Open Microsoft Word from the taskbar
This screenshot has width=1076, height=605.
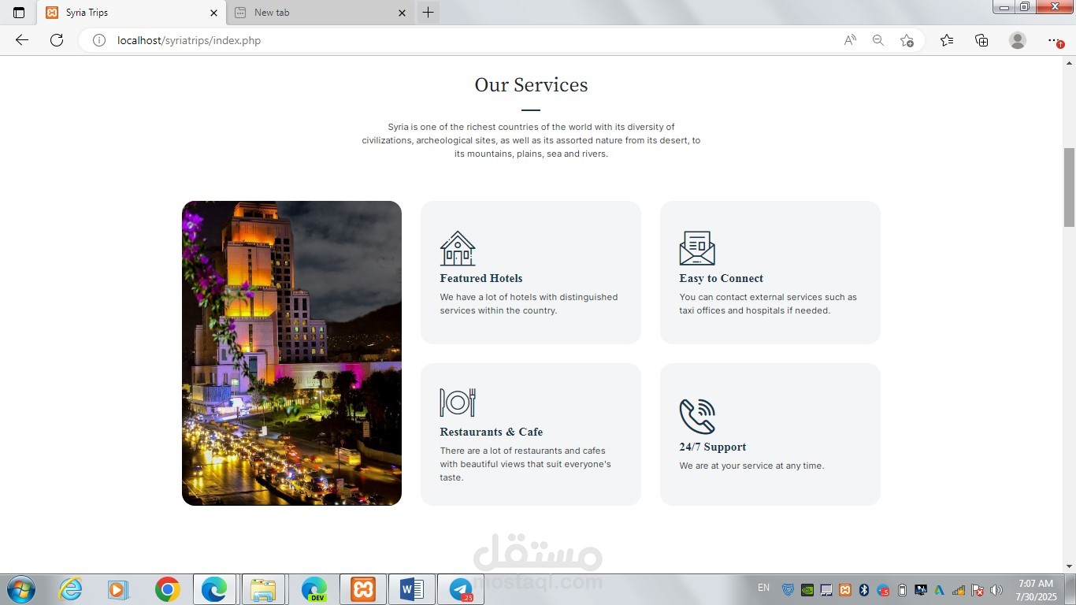tap(412, 589)
